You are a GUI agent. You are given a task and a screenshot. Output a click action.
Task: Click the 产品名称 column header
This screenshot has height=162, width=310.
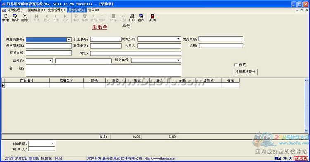tap(27, 80)
